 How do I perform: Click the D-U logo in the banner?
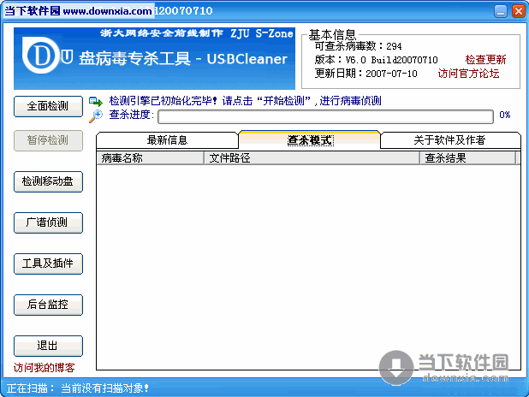pos(47,56)
